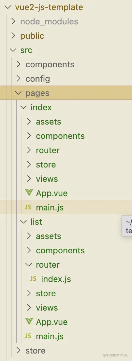Expand the views folder under index
This screenshot has width=132, height=361.
coord(29,179)
